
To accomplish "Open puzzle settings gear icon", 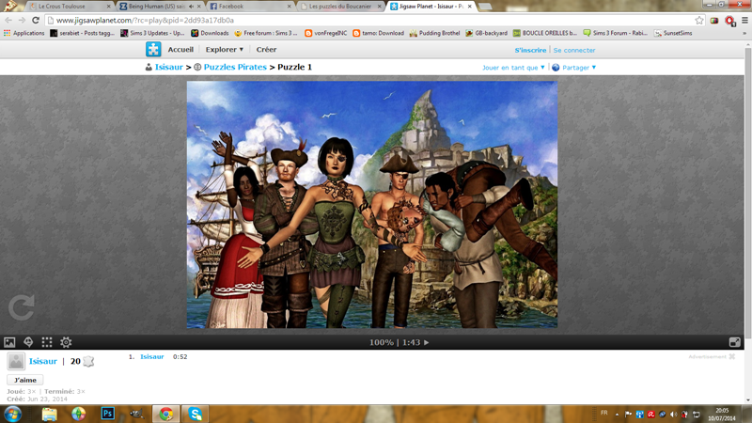I will pyautogui.click(x=66, y=342).
